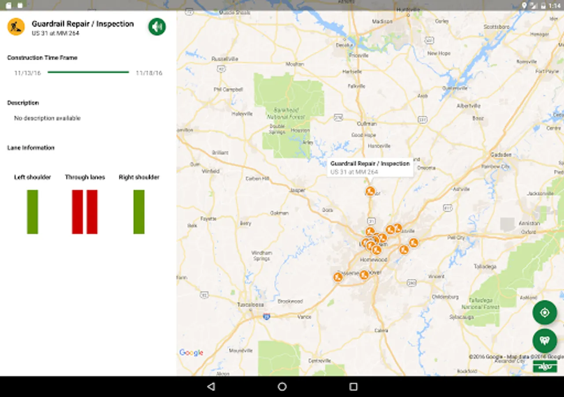The width and height of the screenshot is (564, 397).
Task: Open the map markers layer button
Action: 545,341
